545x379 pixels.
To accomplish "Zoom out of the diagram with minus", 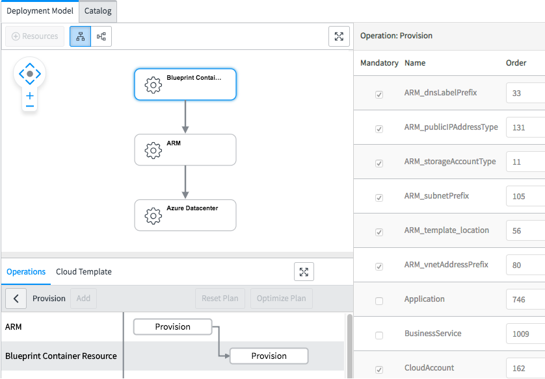I will pos(30,106).
